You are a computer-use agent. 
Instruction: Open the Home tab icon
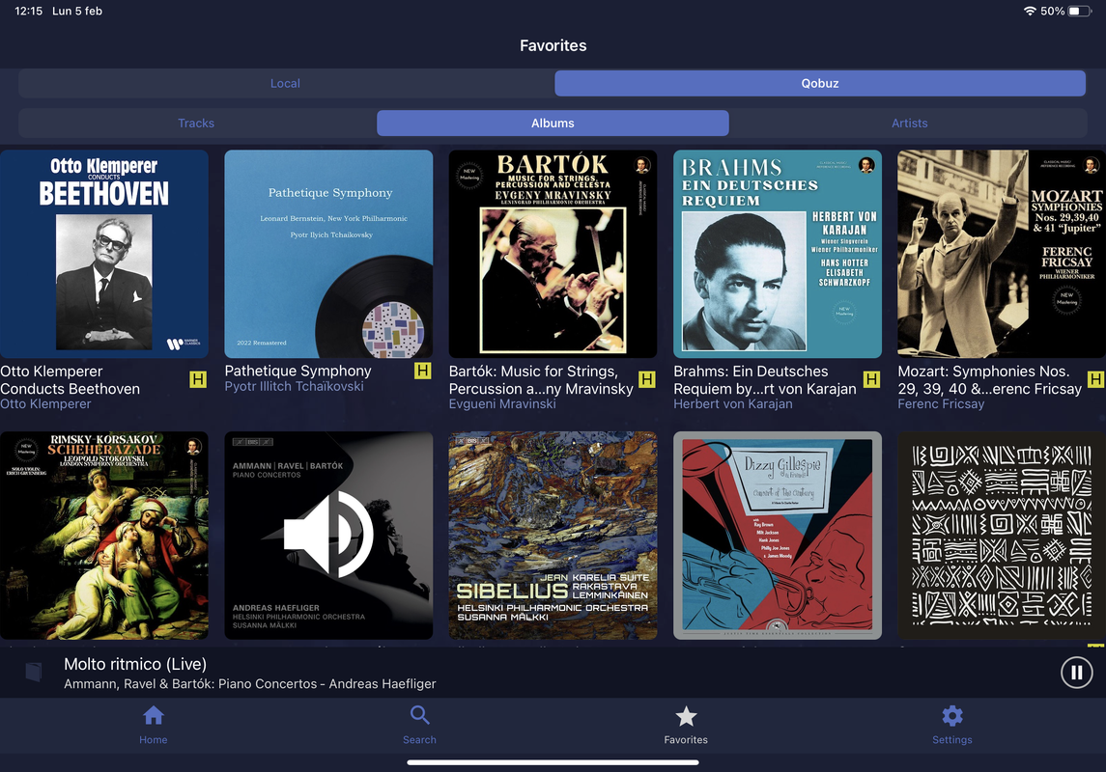[153, 716]
